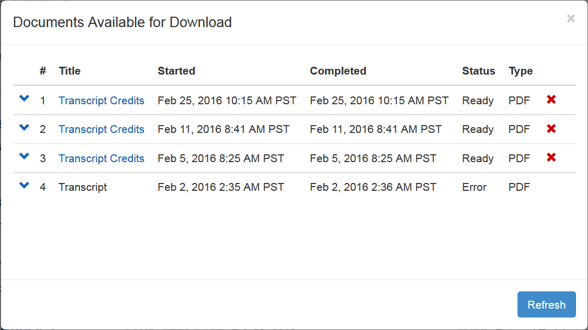
Task: Click the Started column header
Action: tap(177, 71)
